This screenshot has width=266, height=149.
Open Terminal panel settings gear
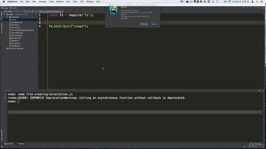point(259,91)
